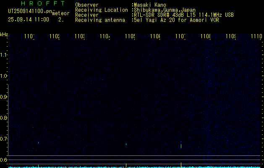Viewport: 264px width, 168px height.
Task: Select the 5el Yagi Az 20 antenna text
Action: coord(175,20)
